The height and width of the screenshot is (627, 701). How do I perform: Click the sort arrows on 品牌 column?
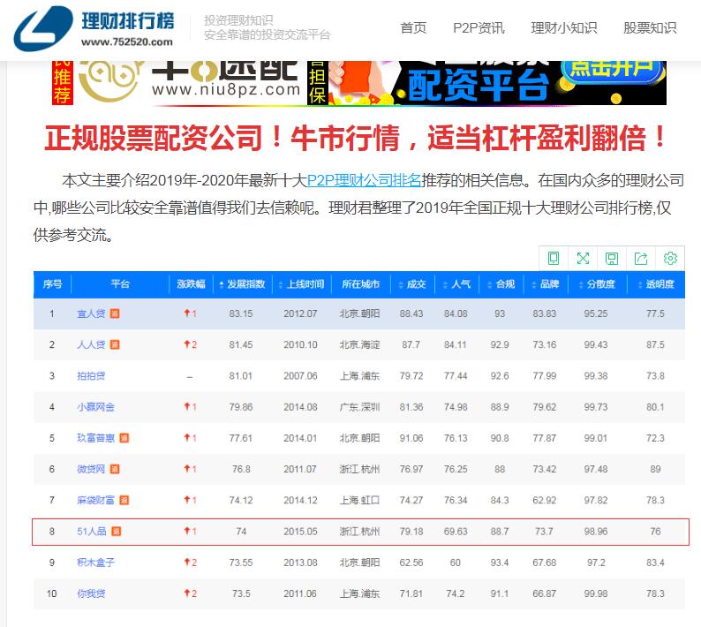[x=534, y=284]
